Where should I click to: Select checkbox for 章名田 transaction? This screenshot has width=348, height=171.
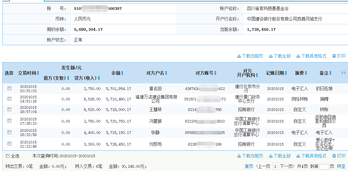(x=9, y=88)
